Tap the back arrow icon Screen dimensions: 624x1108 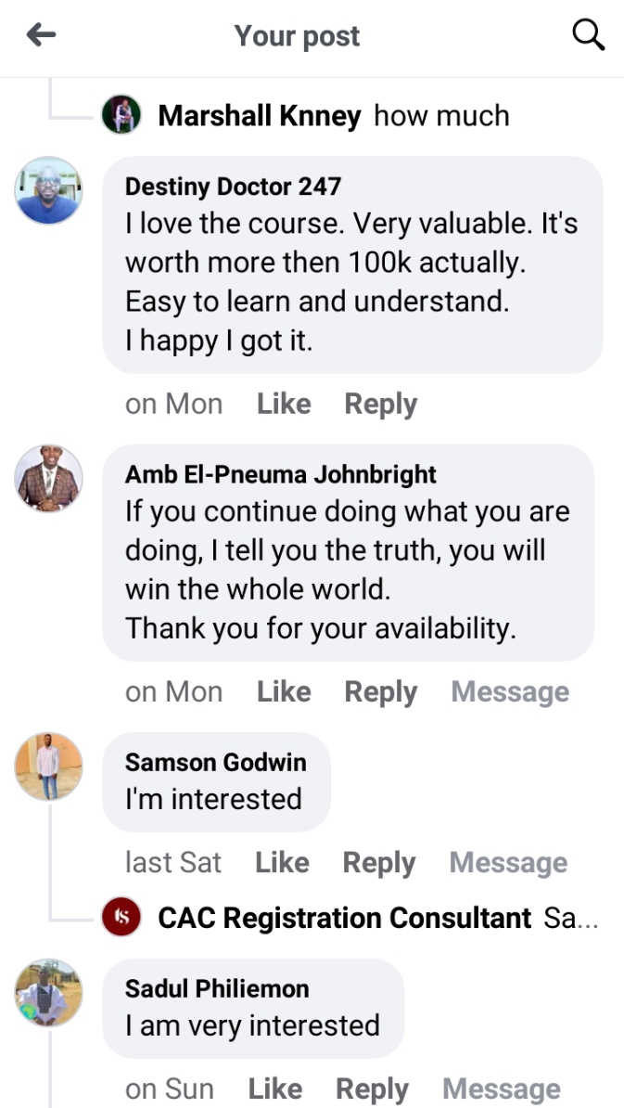point(42,36)
